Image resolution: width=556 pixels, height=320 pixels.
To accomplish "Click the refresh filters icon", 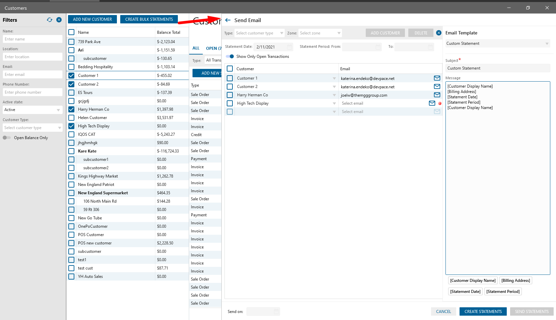I will (x=50, y=20).
